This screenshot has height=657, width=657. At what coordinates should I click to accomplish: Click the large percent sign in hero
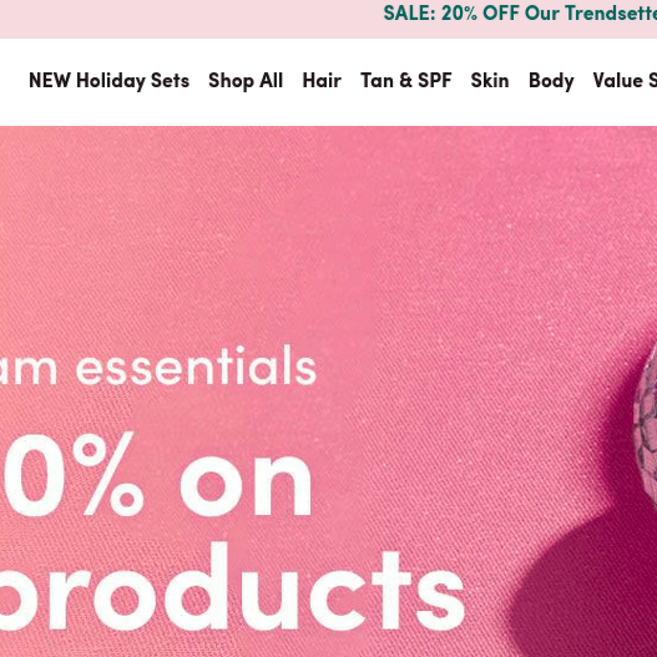108,474
